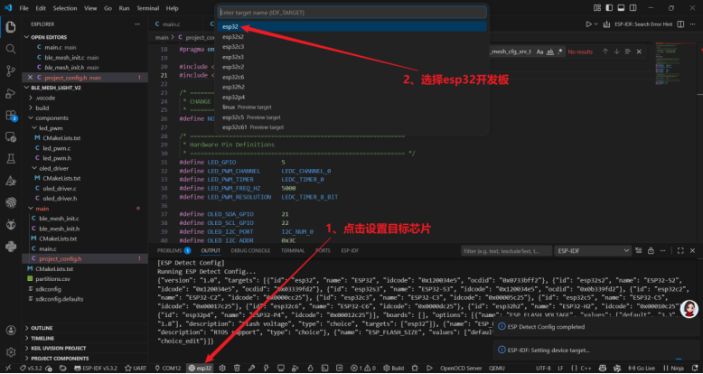Go to next find match arrow
The image size is (703, 374).
[616, 51]
